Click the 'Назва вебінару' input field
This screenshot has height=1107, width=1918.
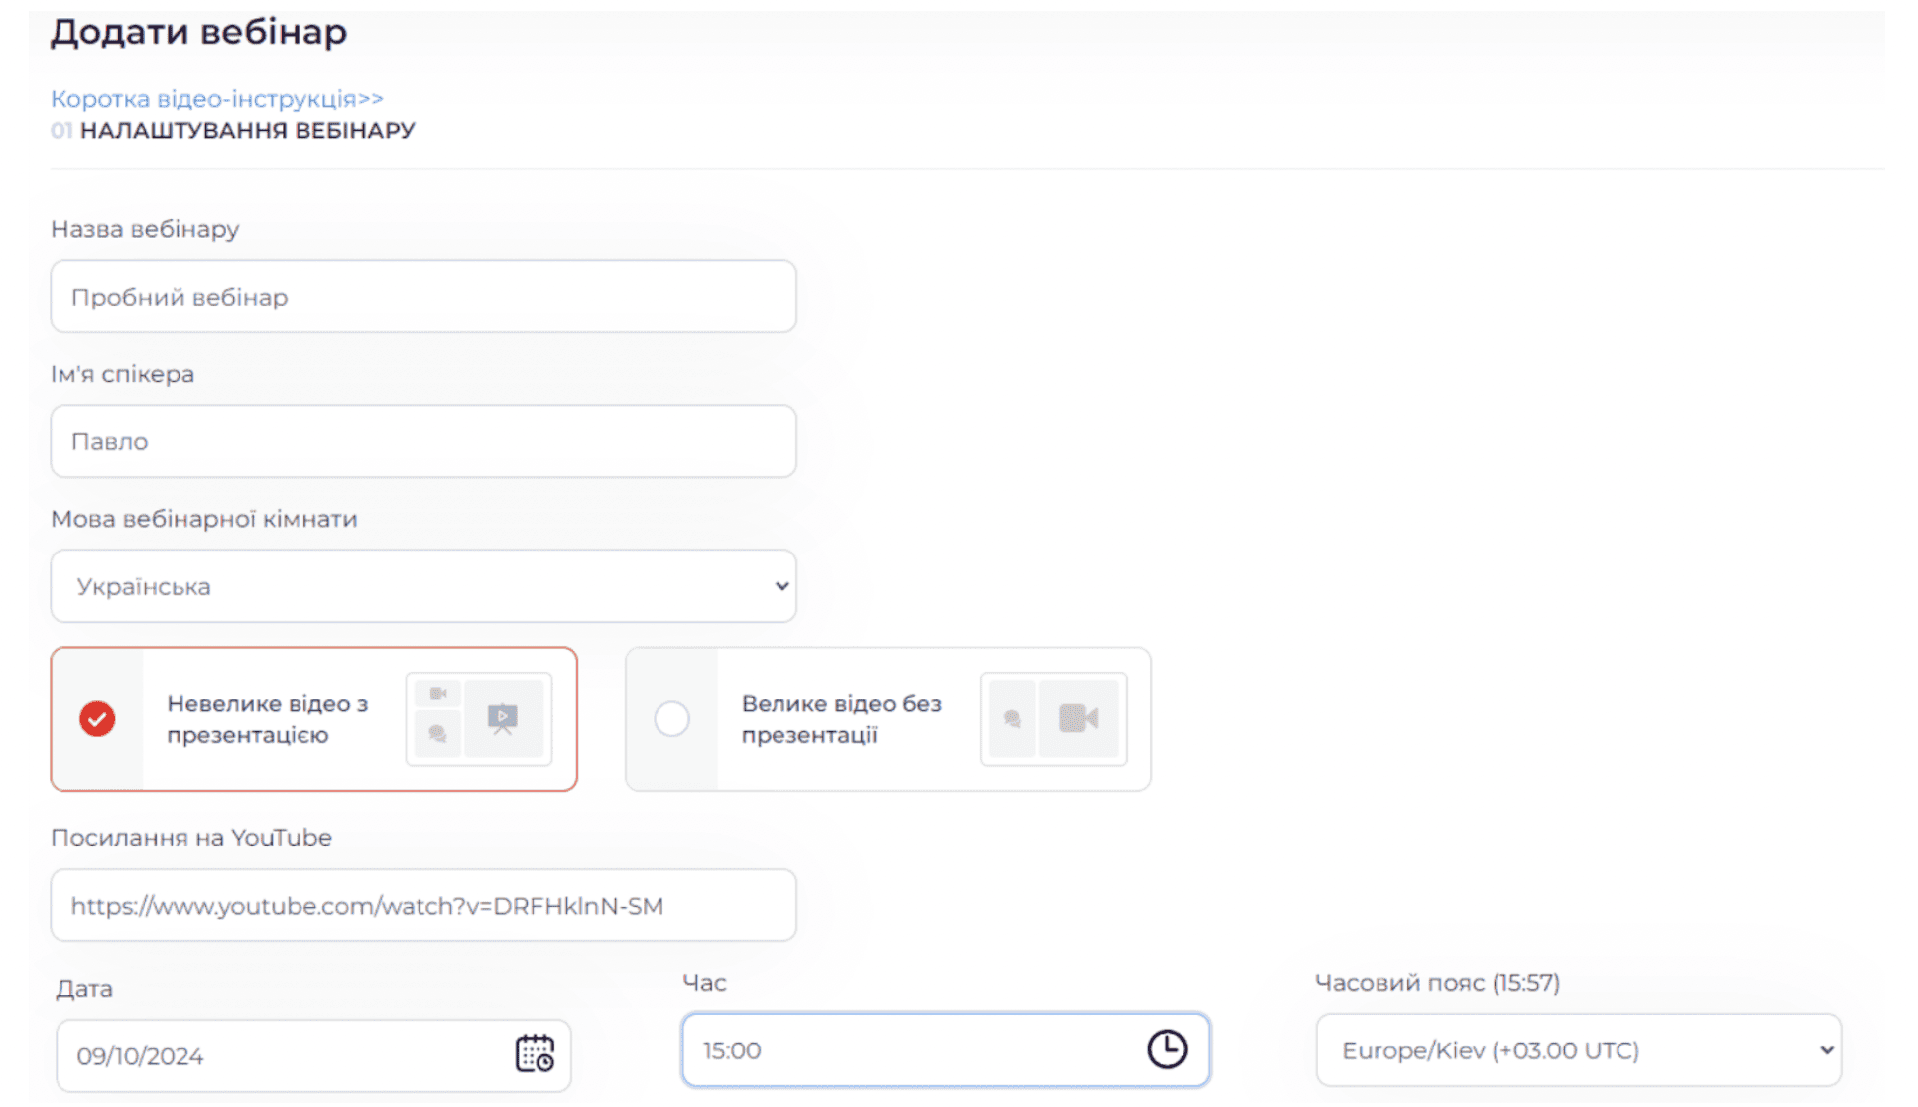(423, 297)
